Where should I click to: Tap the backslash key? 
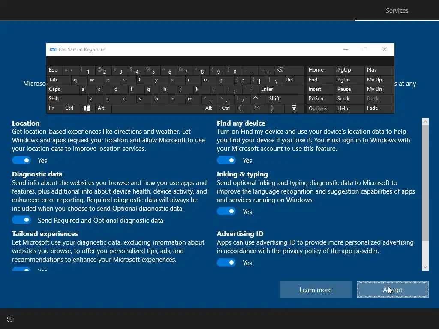274,80
